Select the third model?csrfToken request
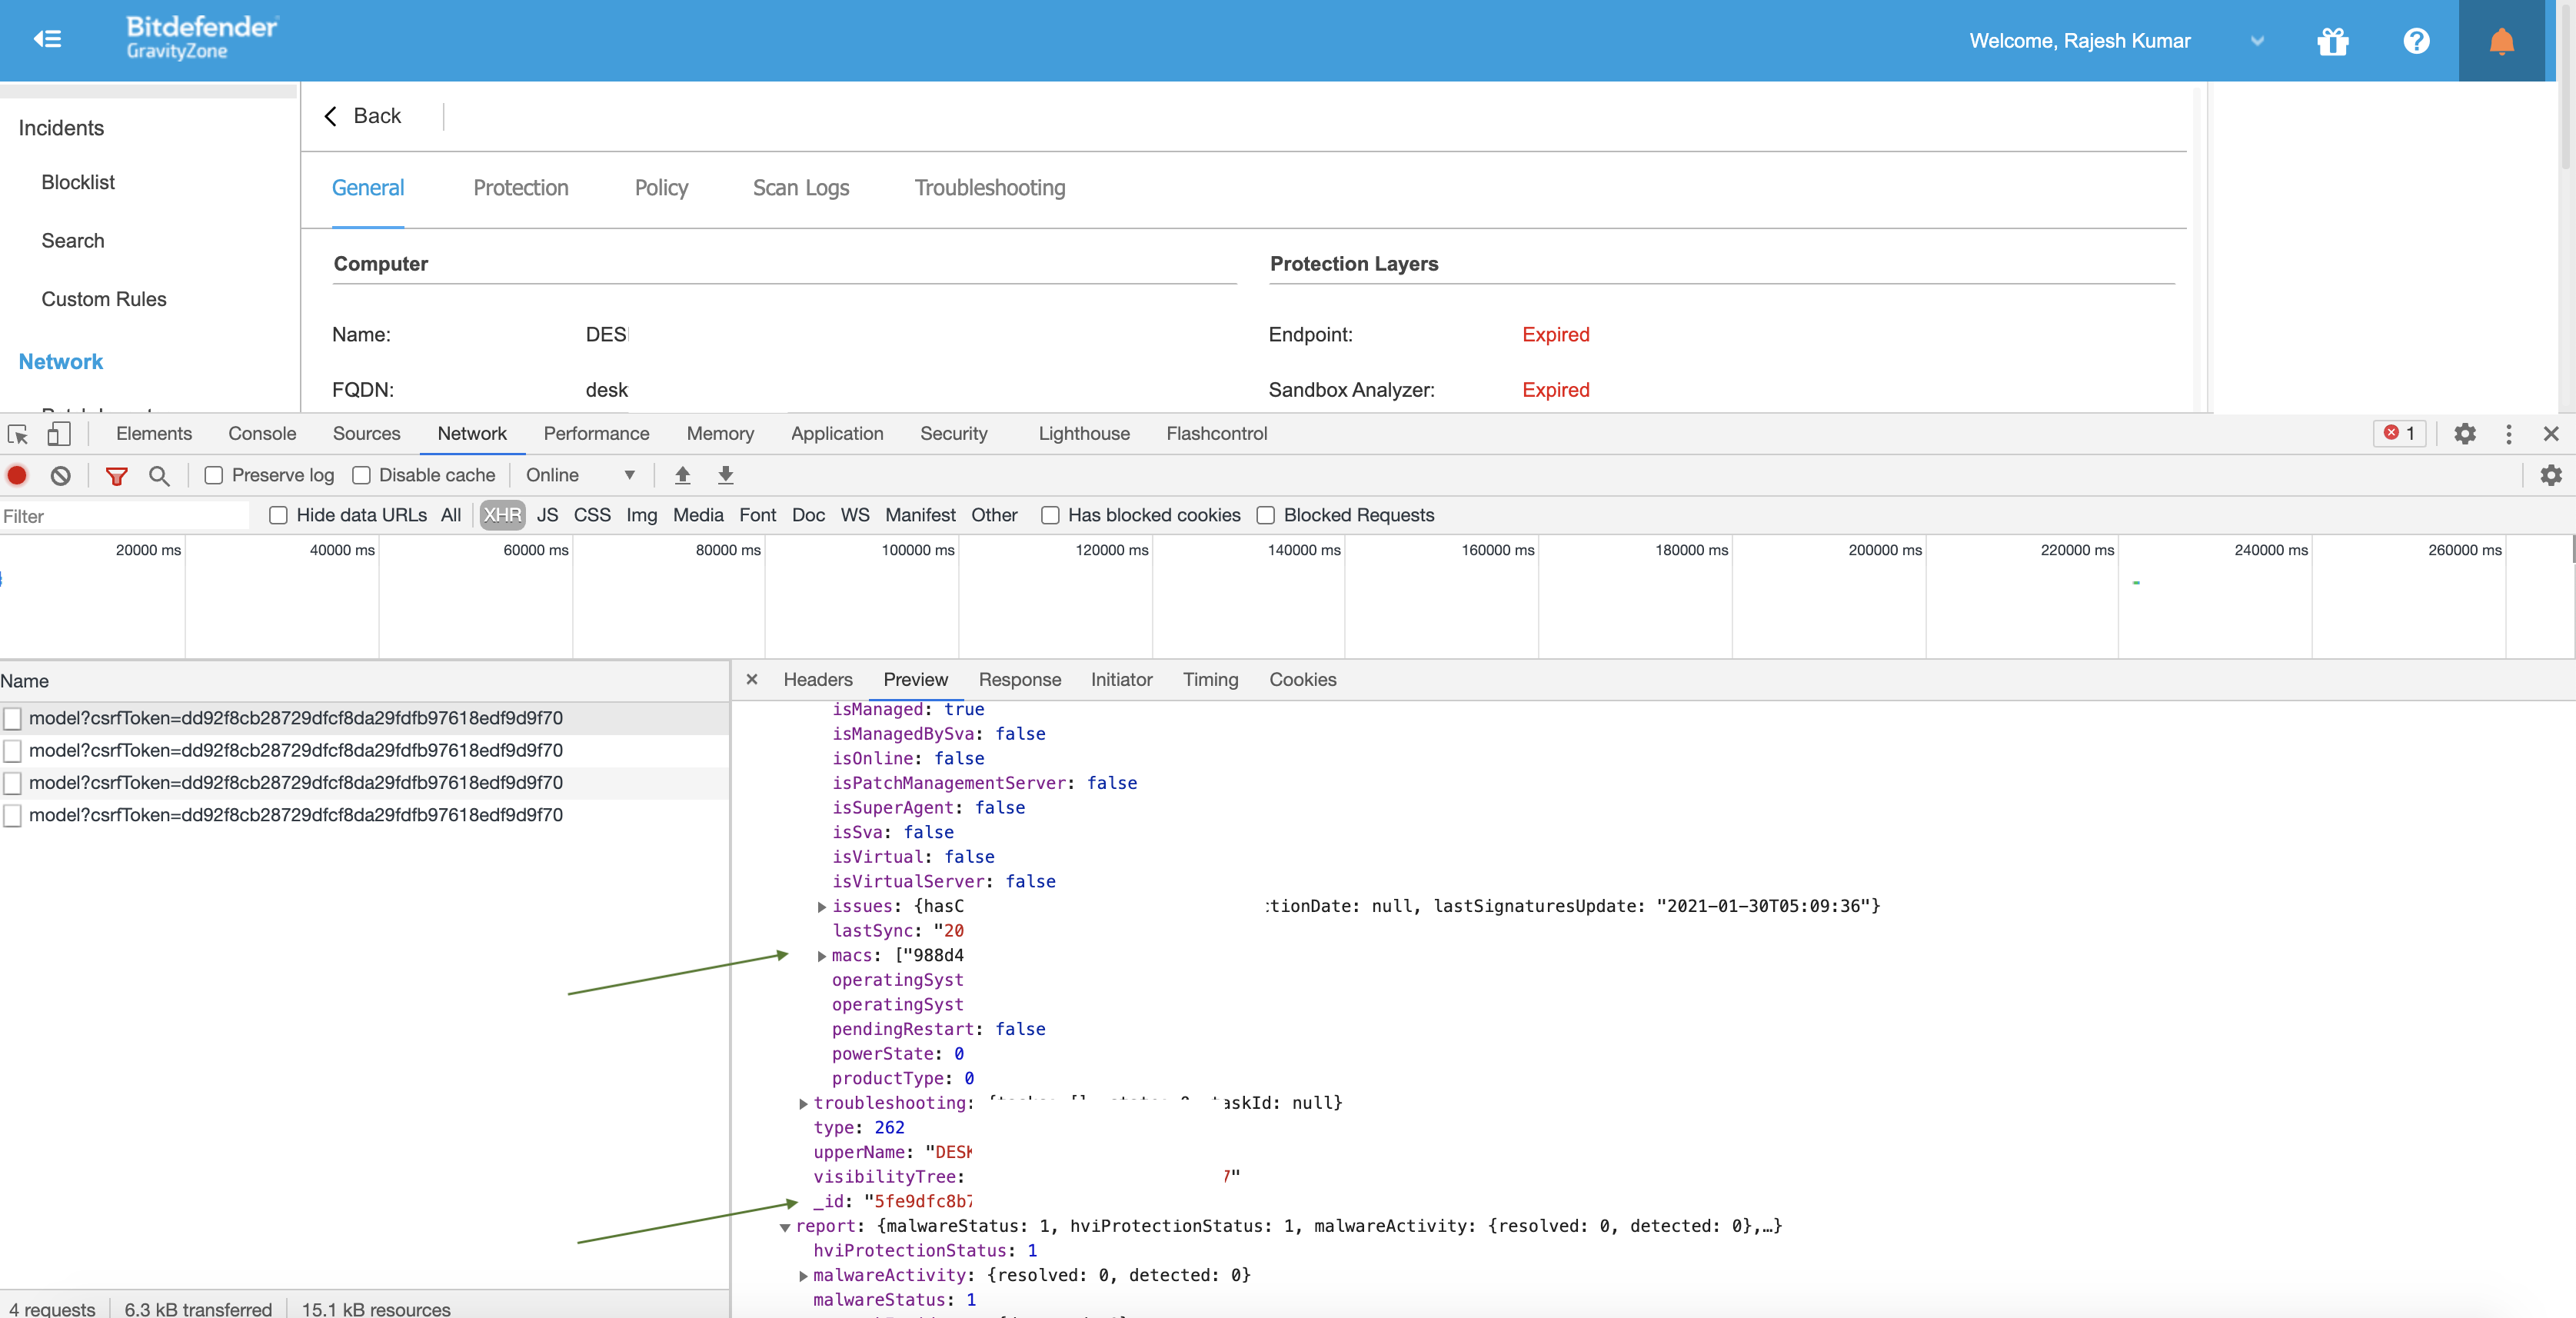This screenshot has height=1318, width=2576. click(x=364, y=783)
